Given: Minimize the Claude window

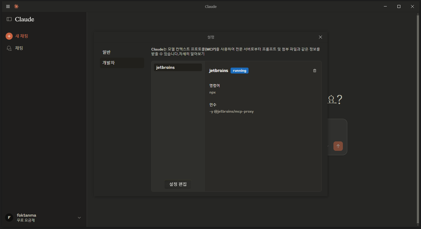Looking at the screenshot, I should [x=385, y=6].
